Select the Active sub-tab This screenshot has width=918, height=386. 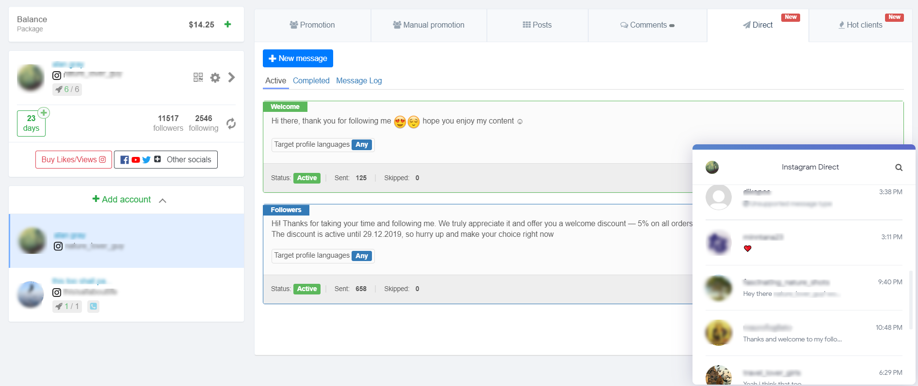(x=275, y=81)
